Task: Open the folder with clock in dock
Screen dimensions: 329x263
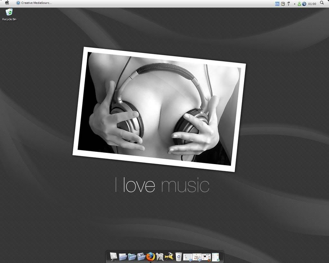Action: pos(141,257)
